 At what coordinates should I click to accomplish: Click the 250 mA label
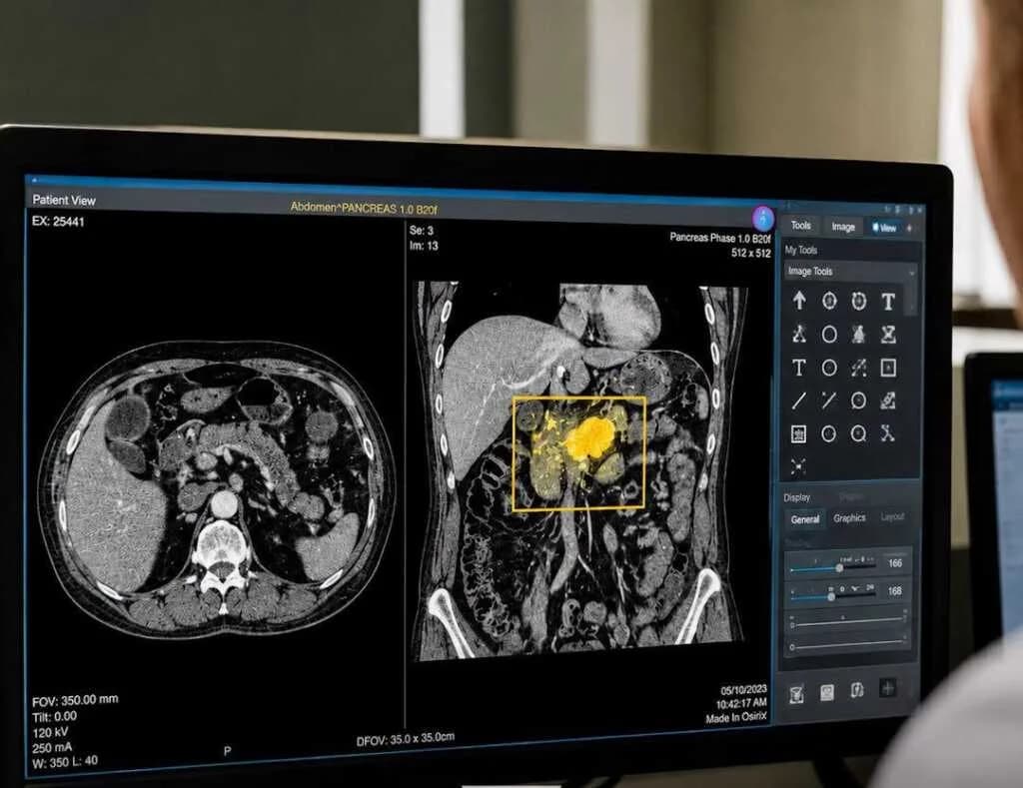click(52, 748)
